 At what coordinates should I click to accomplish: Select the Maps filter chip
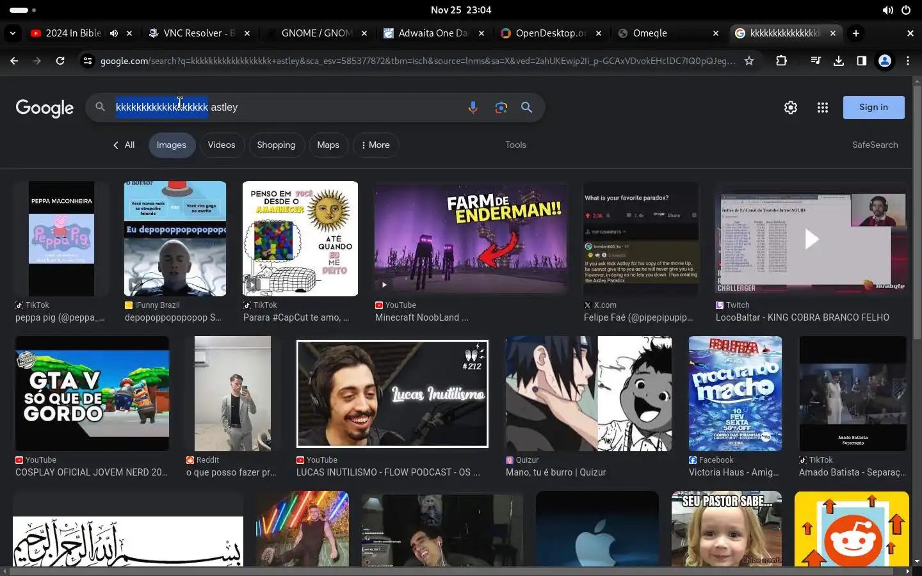(x=328, y=145)
